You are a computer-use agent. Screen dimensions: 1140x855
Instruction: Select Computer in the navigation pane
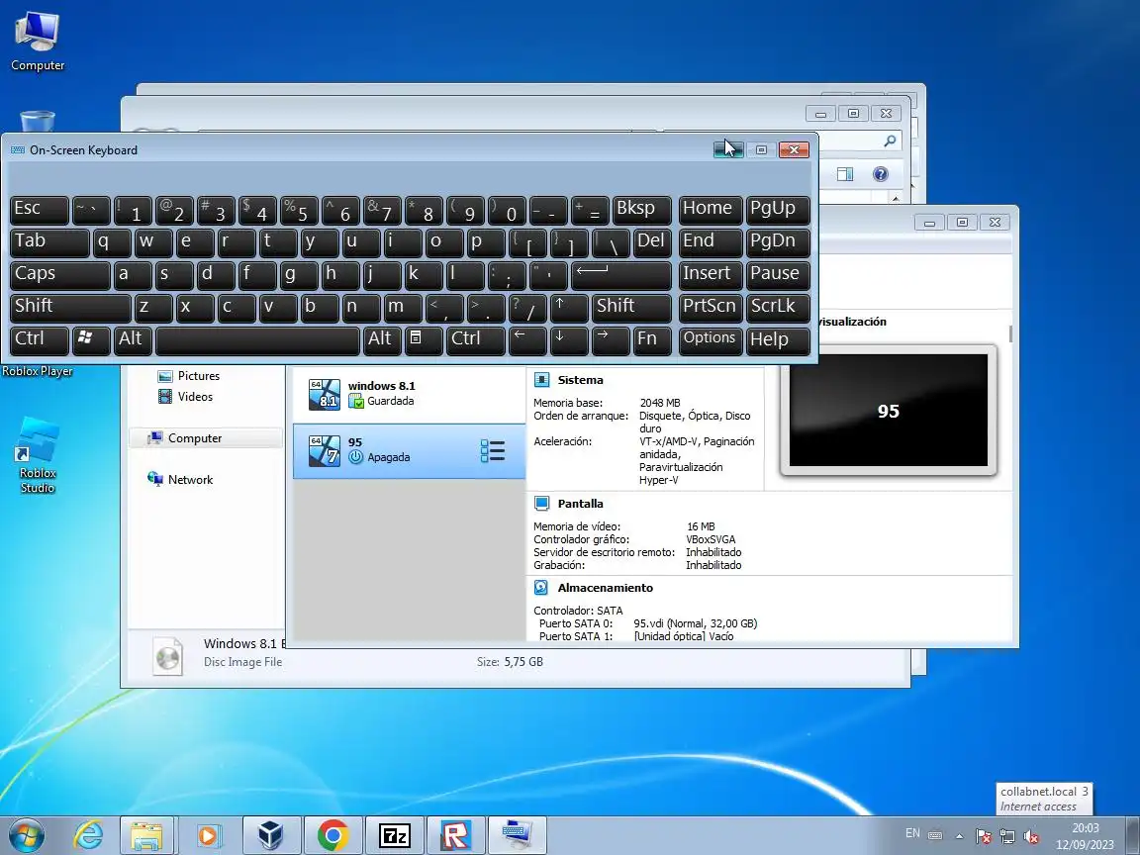(206, 437)
